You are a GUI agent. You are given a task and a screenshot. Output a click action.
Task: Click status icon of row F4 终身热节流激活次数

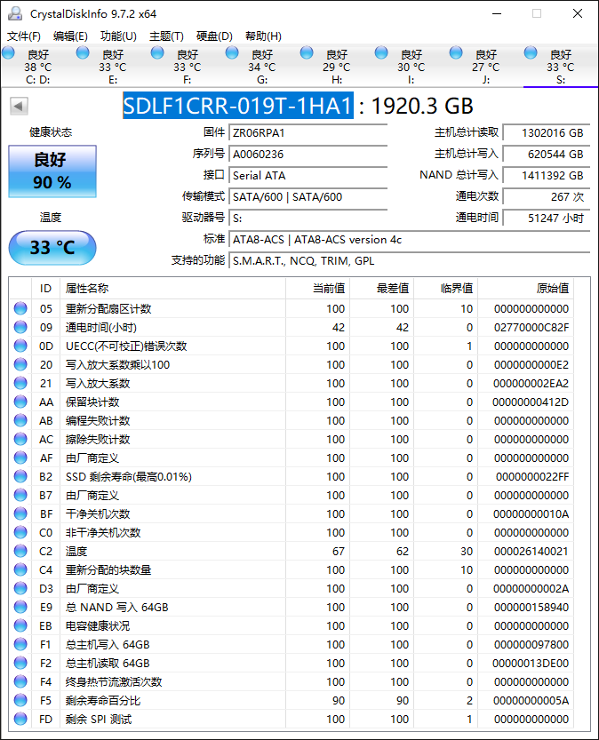pos(20,681)
